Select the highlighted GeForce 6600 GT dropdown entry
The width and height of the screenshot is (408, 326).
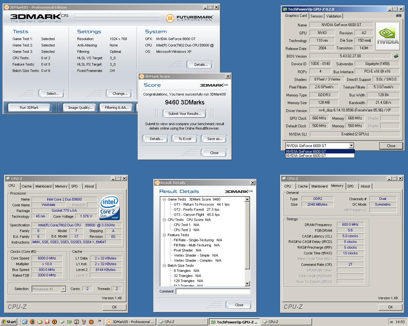(320, 151)
